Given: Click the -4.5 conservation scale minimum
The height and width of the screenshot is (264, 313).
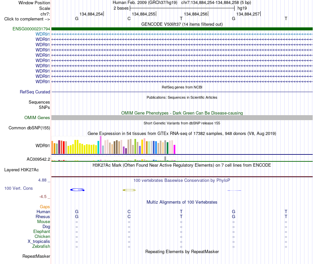Looking at the screenshot, I should pyautogui.click(x=43, y=197).
